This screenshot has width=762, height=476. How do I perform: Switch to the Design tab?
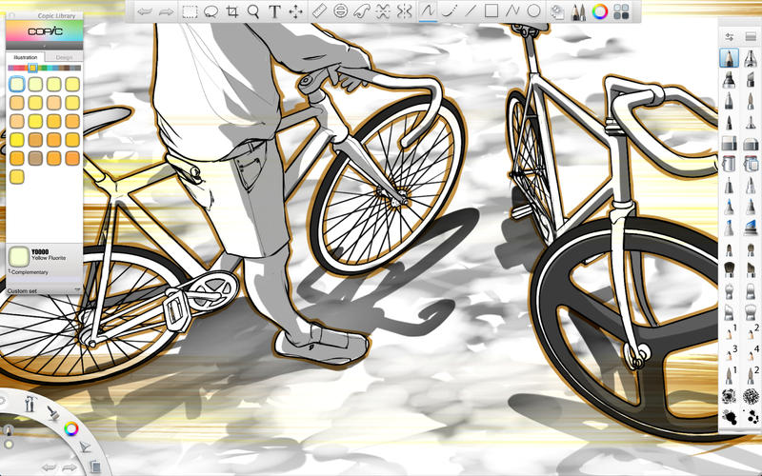(x=63, y=57)
